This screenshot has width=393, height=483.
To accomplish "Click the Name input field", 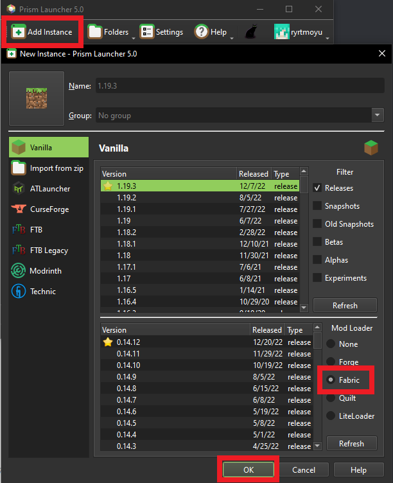I will click(x=240, y=85).
